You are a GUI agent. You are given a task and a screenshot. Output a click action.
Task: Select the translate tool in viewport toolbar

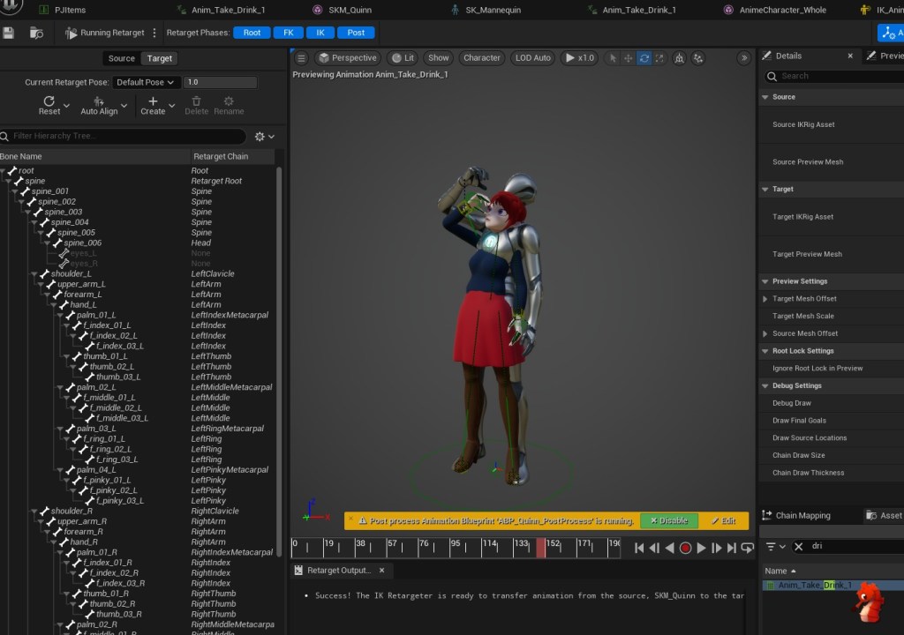click(628, 58)
